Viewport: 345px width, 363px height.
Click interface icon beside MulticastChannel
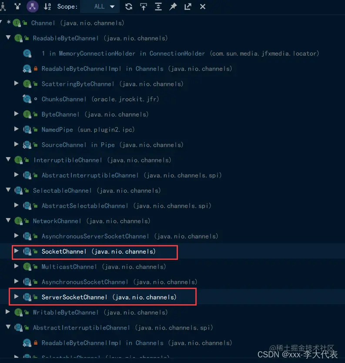[27, 267]
